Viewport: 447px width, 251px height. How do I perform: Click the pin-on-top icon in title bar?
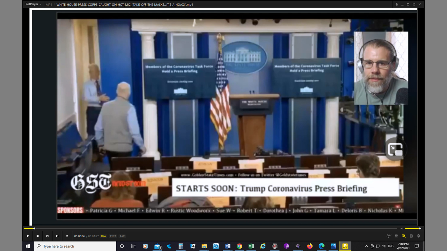396,5
